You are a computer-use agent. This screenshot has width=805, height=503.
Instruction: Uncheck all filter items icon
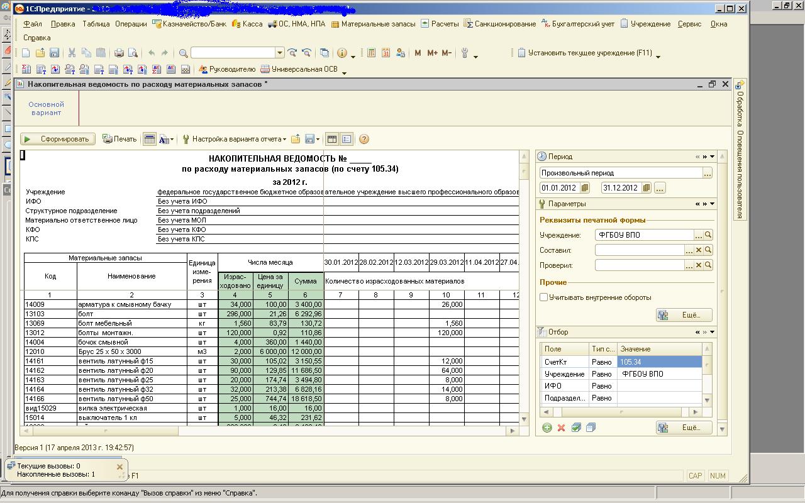pos(591,428)
